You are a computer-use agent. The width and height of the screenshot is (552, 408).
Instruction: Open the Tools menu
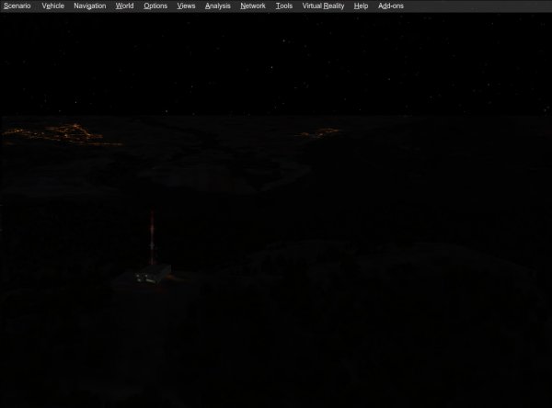pos(284,6)
